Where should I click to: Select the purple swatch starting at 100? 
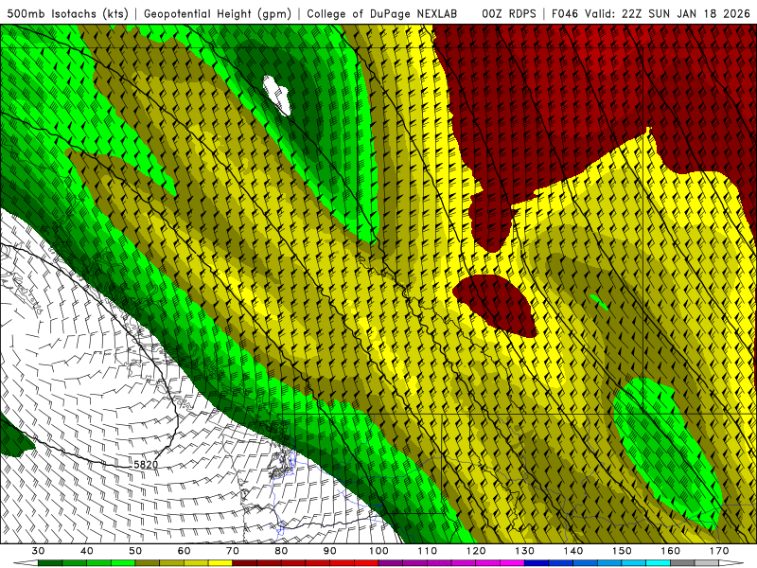coord(391,563)
